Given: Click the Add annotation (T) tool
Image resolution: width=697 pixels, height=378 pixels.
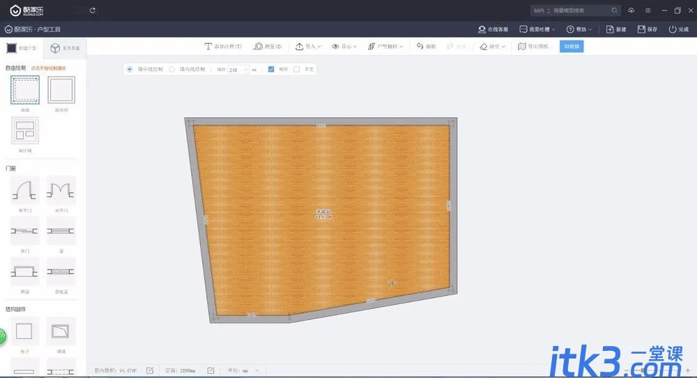Looking at the screenshot, I should 223,46.
